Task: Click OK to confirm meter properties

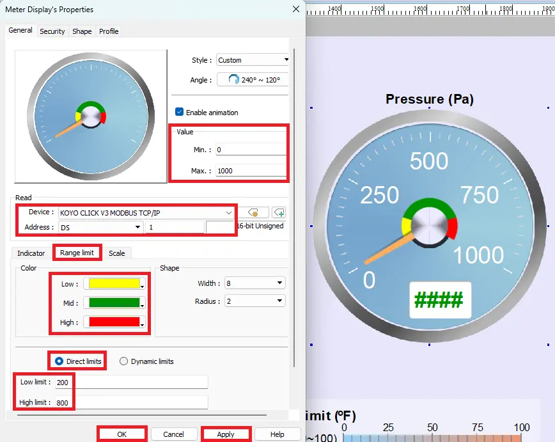Action: [121, 434]
